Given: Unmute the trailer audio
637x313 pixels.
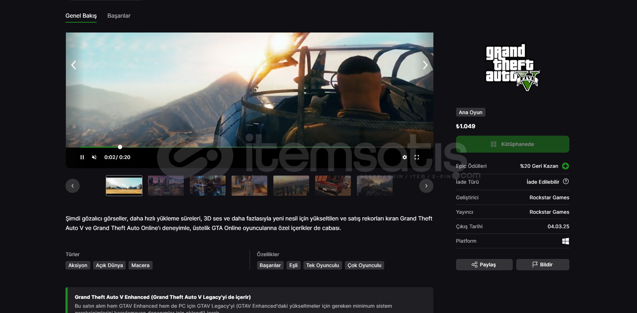Looking at the screenshot, I should (x=94, y=157).
